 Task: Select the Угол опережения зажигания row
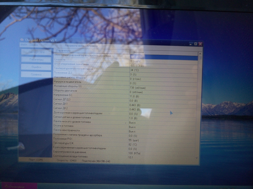[125, 65]
